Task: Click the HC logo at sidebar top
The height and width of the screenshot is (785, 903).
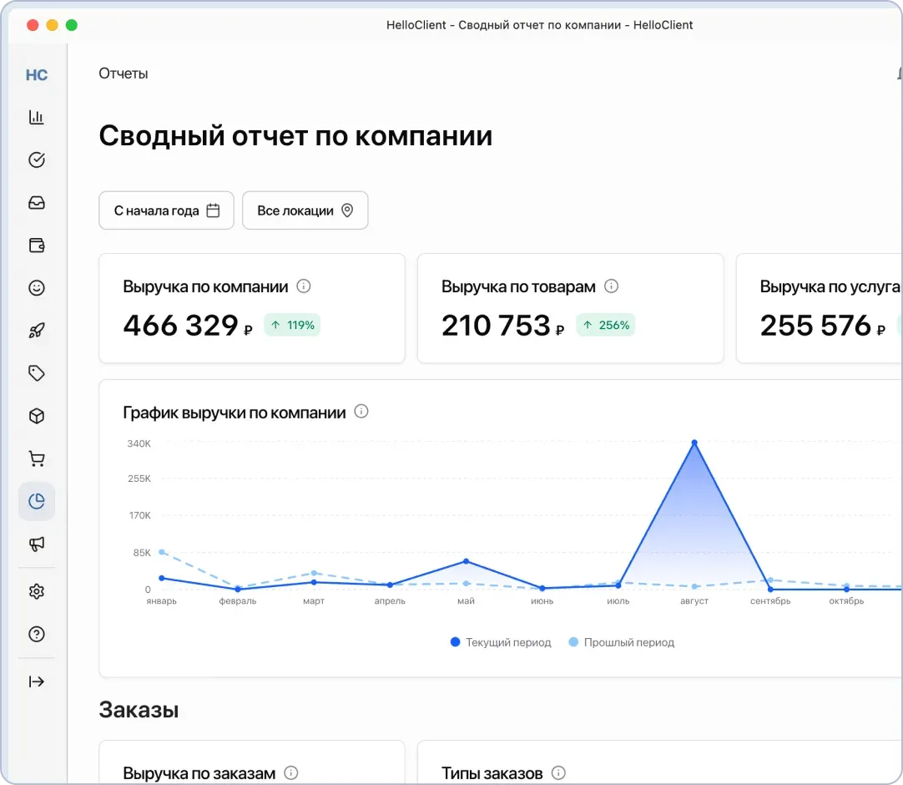Action: click(37, 74)
